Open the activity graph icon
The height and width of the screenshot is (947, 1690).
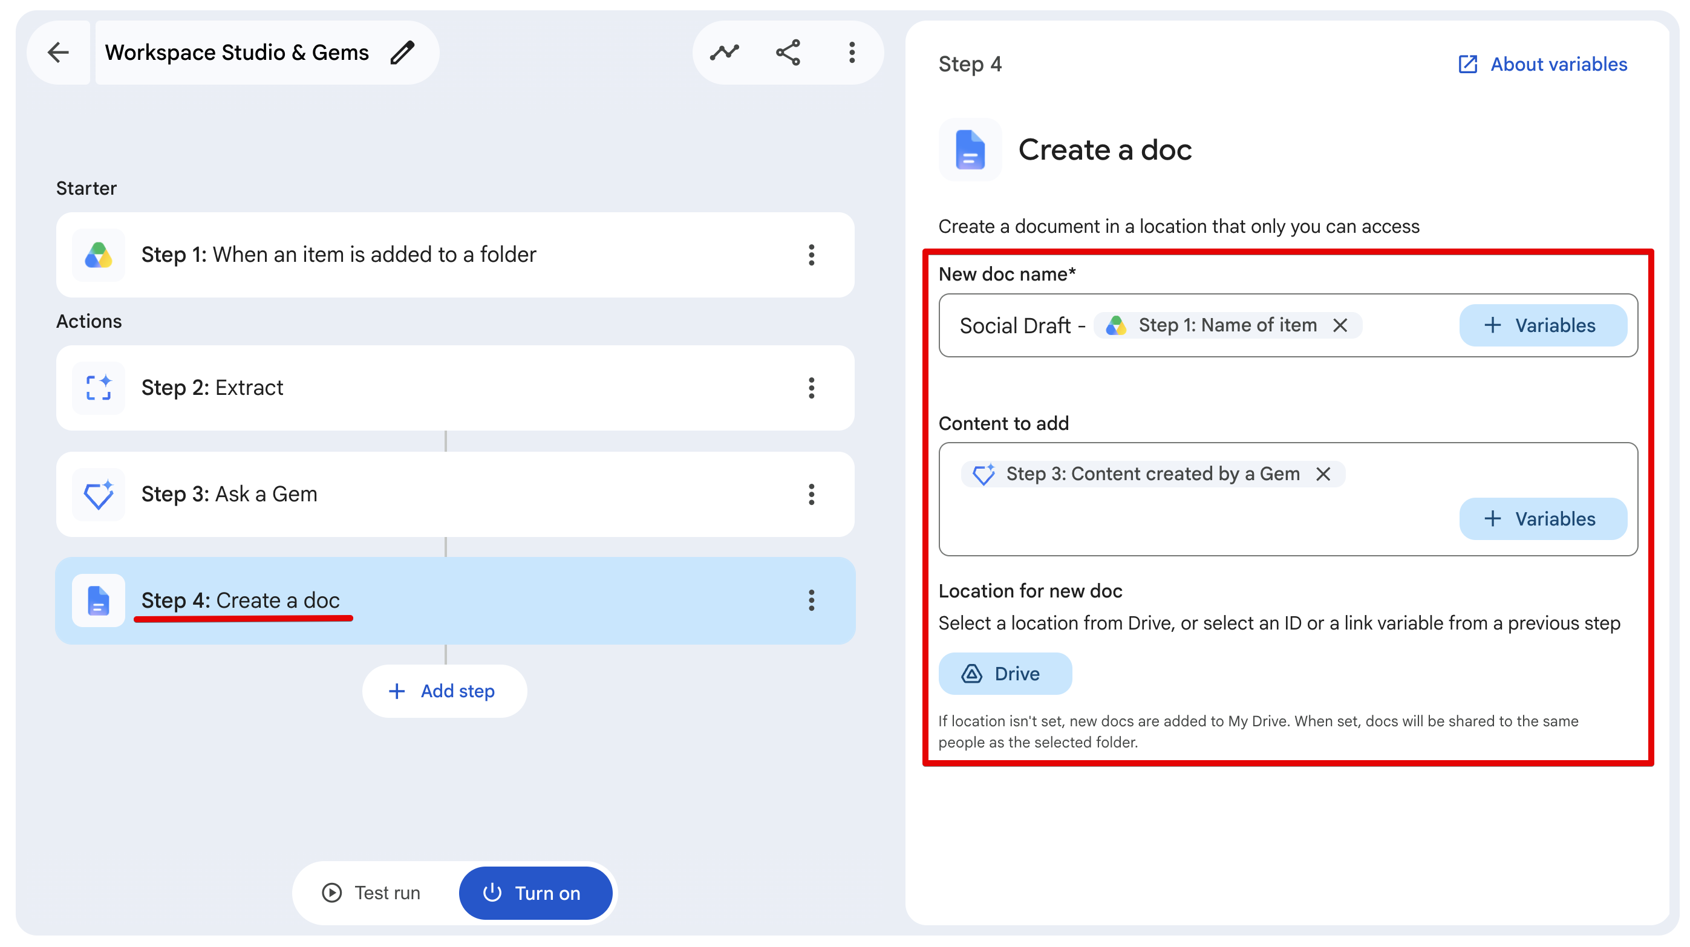724,53
